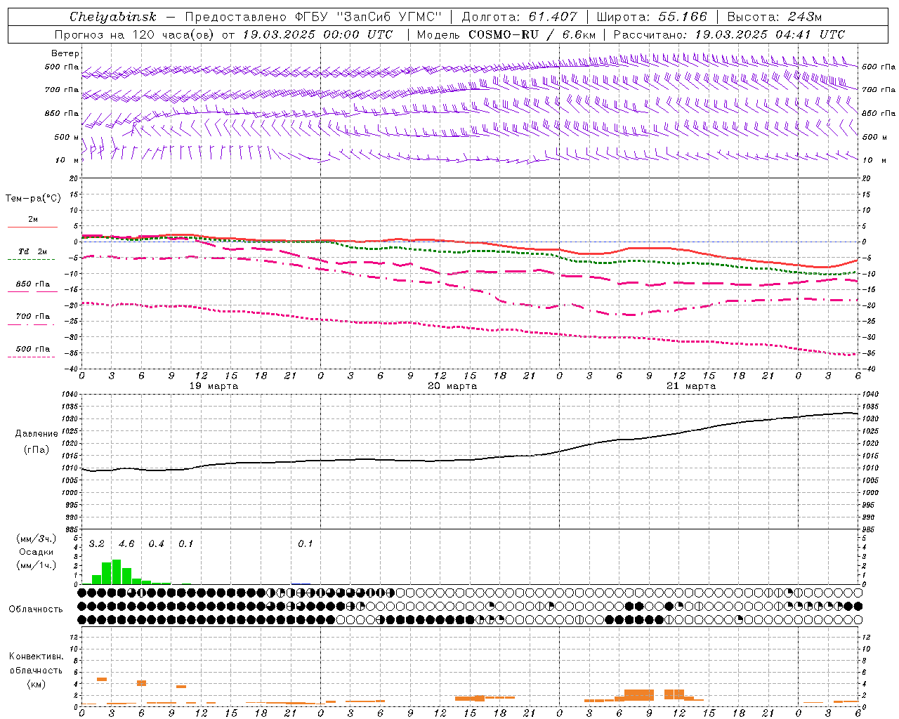Image resolution: width=899 pixels, height=719 pixels.
Task: Click the Облачность cloud cover label
Action: 36,609
